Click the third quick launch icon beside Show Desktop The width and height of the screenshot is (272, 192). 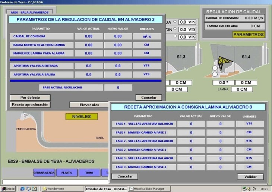(34, 189)
